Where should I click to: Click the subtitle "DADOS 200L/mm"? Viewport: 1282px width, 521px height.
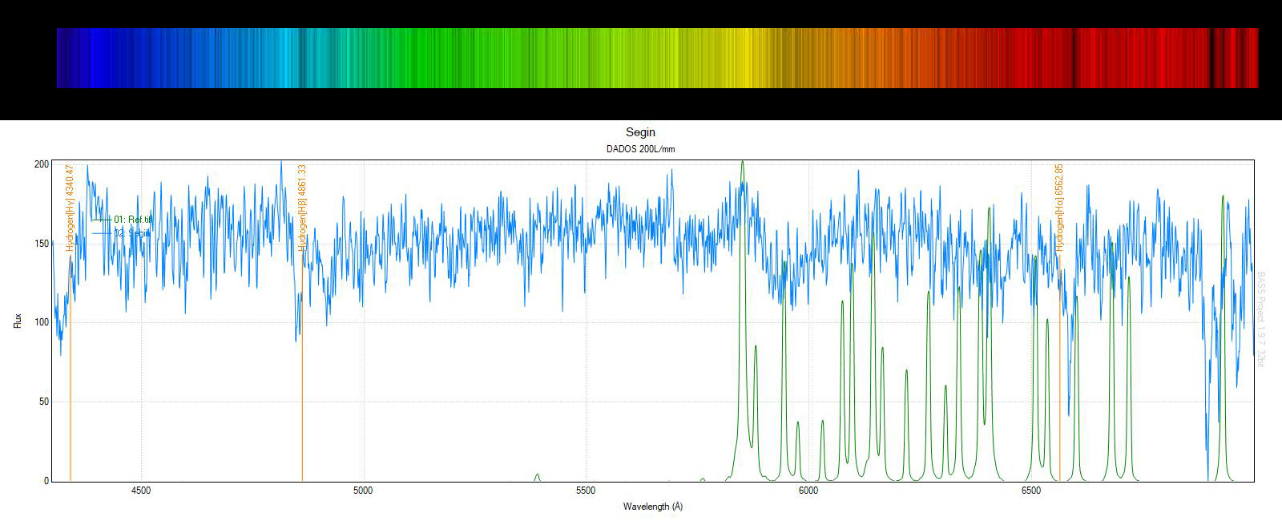[x=640, y=149]
